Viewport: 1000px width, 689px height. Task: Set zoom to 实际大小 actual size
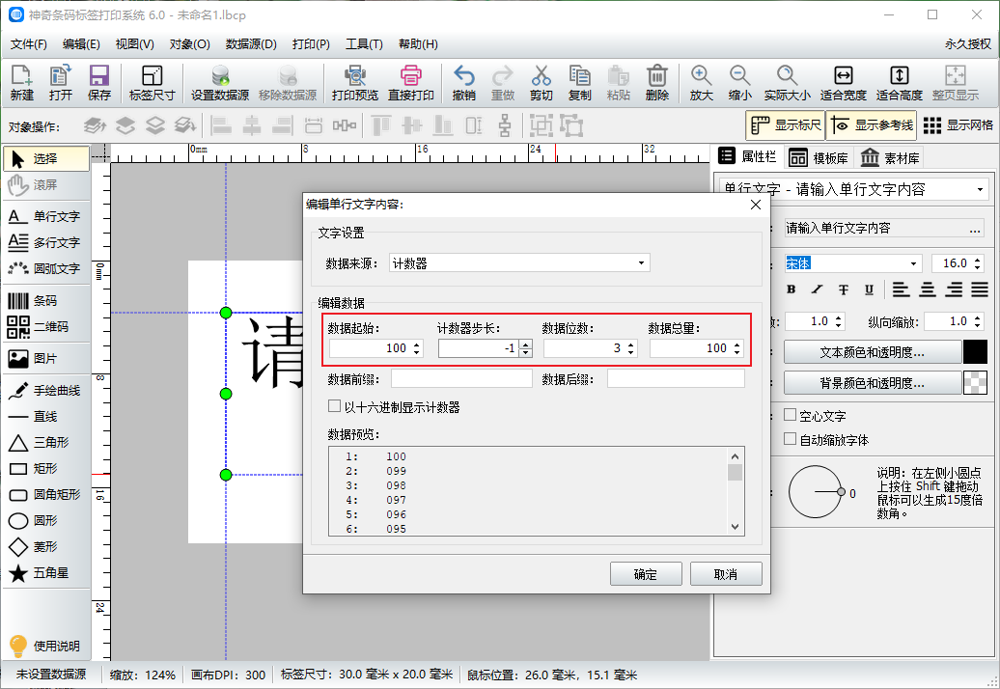787,83
